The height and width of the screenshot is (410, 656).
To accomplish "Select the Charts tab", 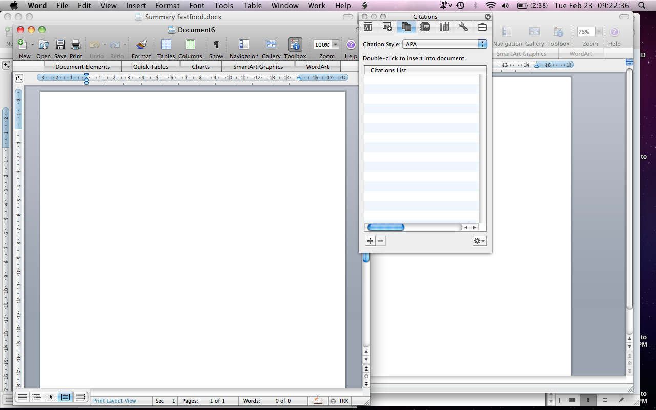I will click(x=201, y=67).
